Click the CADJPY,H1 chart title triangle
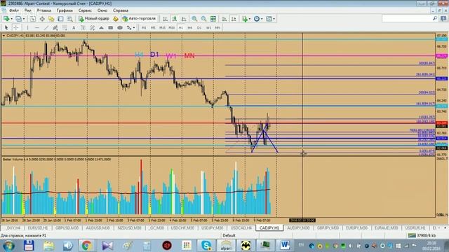Image resolution: width=449 pixels, height=252 pixels. (x=4, y=36)
